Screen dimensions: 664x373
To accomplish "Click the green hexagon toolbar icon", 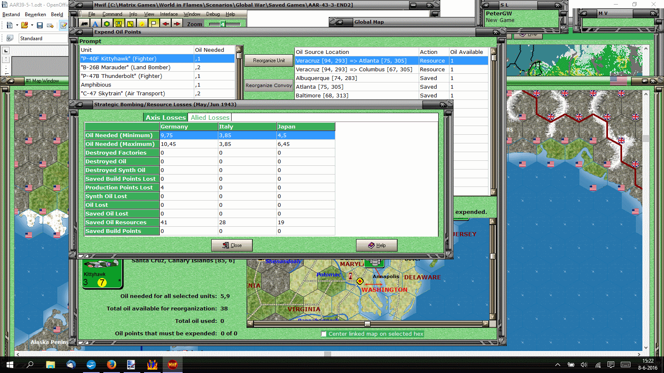I will (x=107, y=24).
